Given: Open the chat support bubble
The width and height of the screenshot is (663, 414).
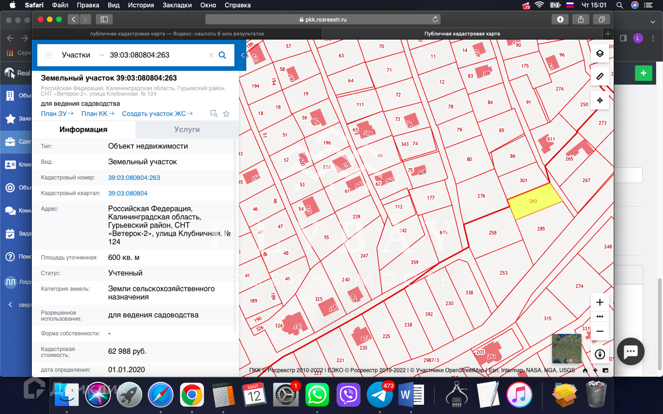Looking at the screenshot, I should [630, 351].
